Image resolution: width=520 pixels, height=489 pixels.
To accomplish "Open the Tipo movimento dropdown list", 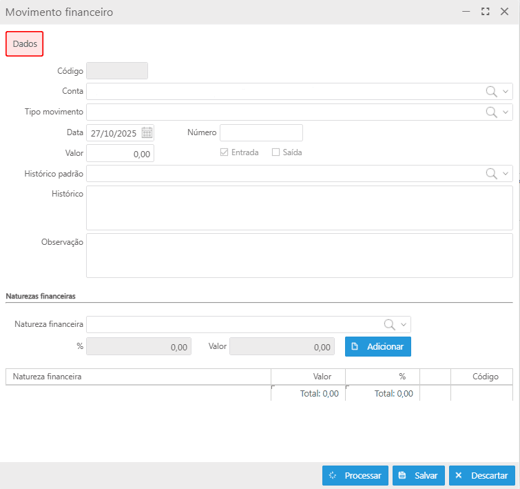I will click(506, 112).
